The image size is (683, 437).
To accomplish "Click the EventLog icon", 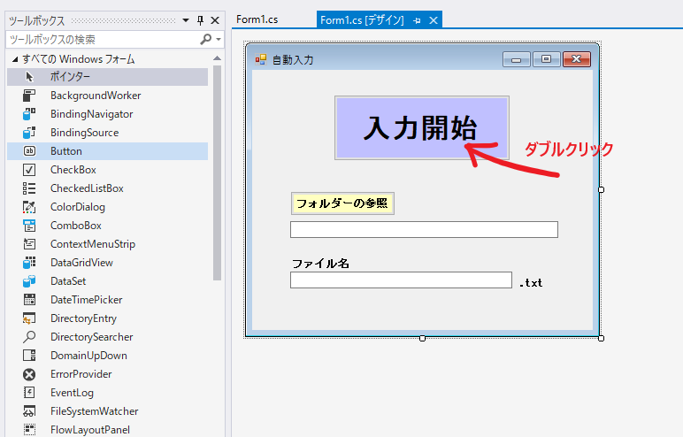I will click(x=29, y=393).
